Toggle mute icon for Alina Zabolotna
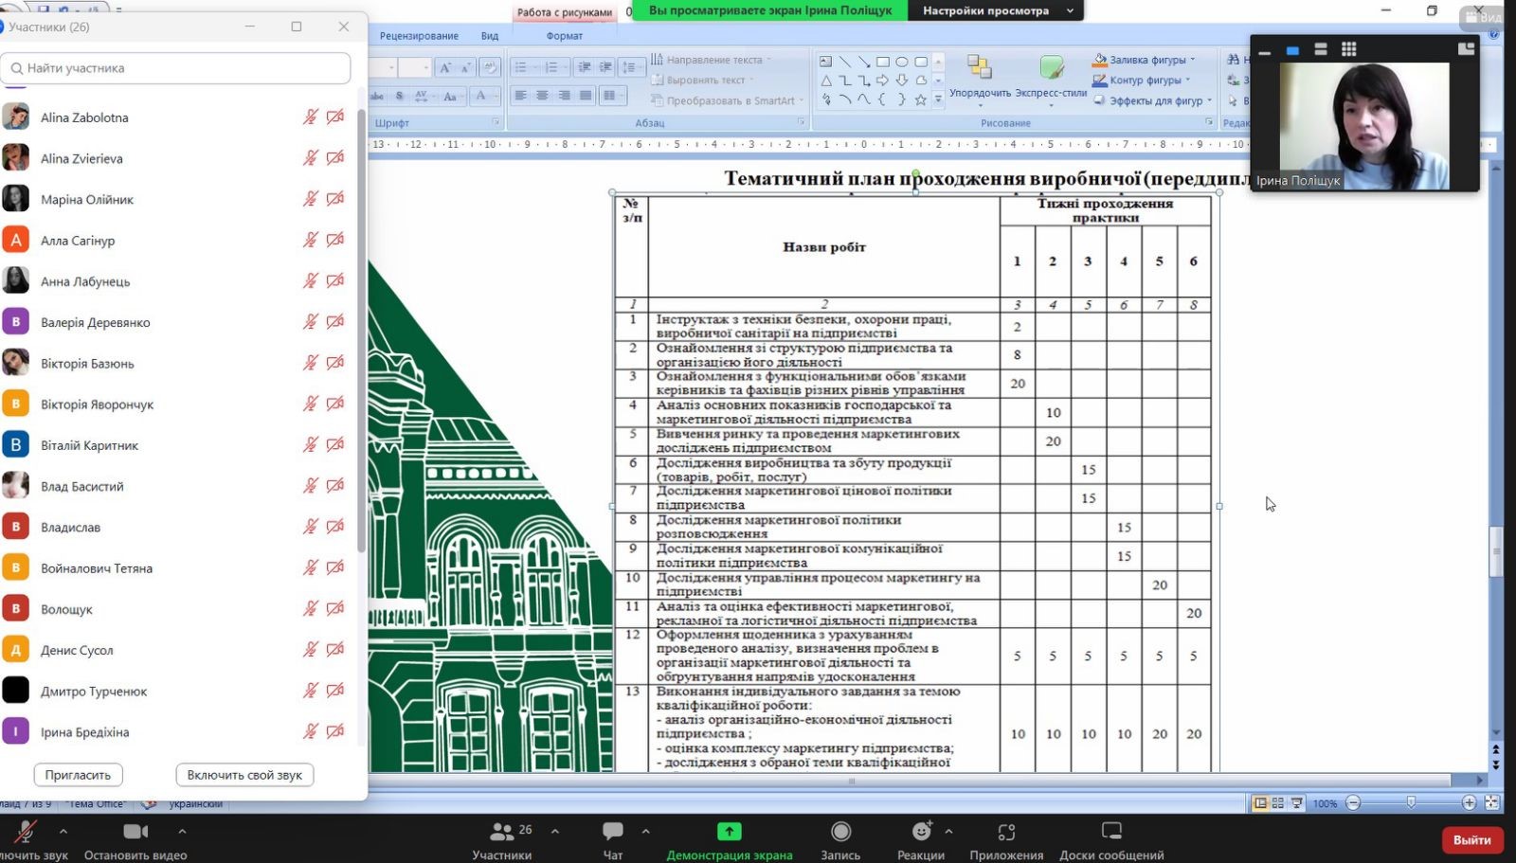1516x863 pixels. tap(310, 117)
